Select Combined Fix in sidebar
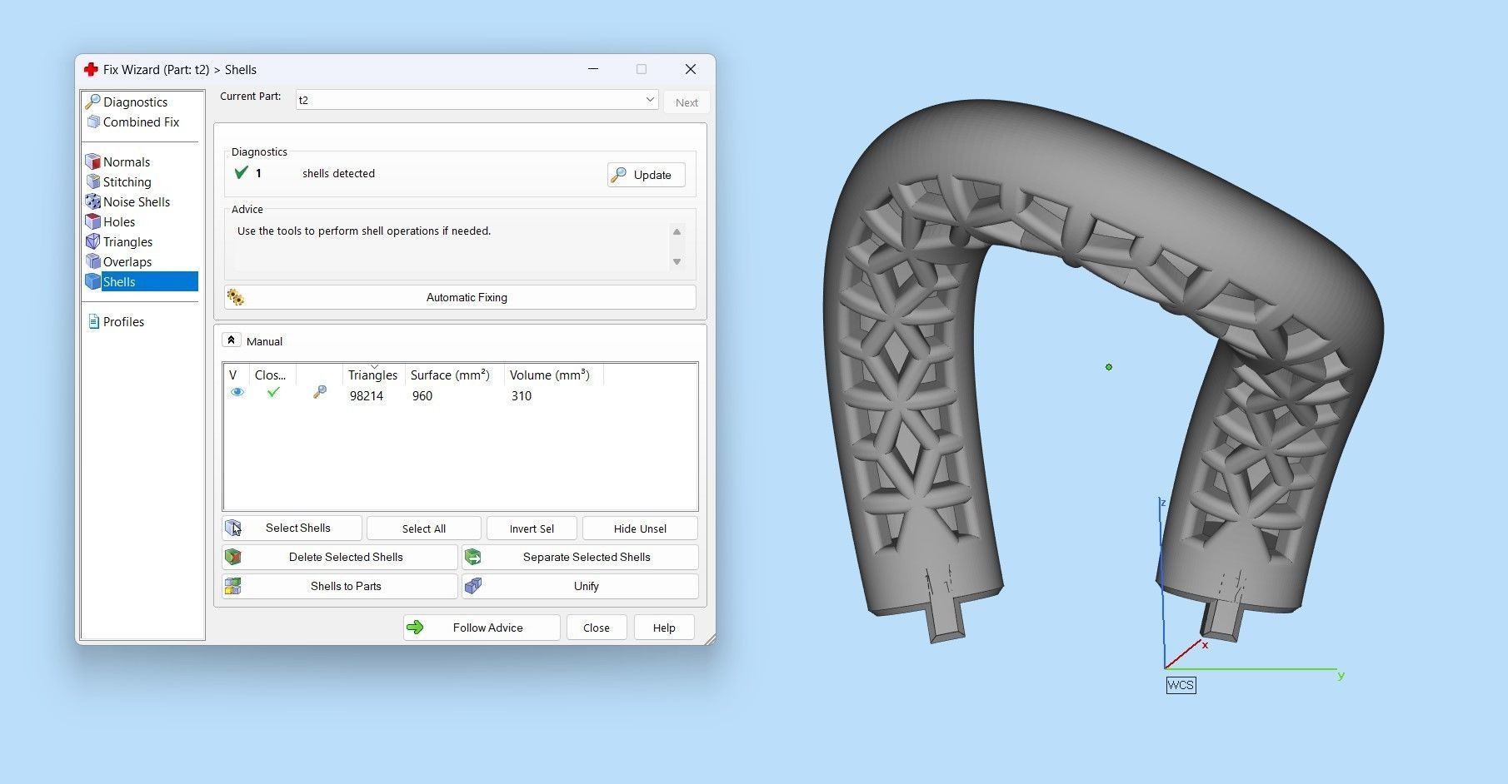Screen dimensions: 1508x784 [141, 122]
